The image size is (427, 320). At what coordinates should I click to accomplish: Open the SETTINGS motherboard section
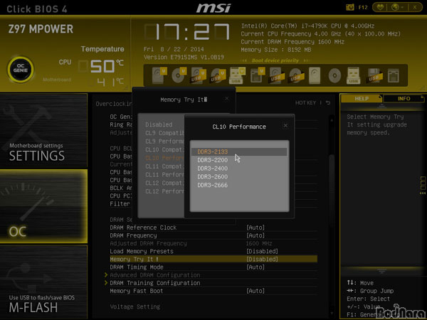coord(43,130)
